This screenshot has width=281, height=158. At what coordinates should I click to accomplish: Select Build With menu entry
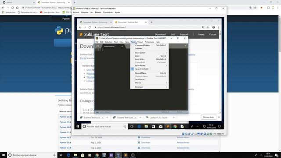(x=149, y=59)
